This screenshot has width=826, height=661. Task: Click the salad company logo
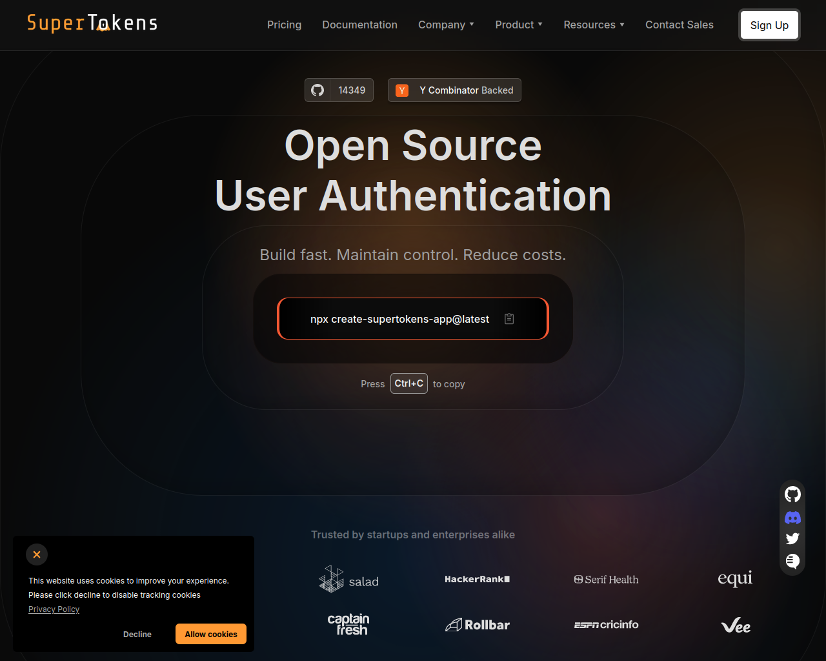tap(348, 579)
